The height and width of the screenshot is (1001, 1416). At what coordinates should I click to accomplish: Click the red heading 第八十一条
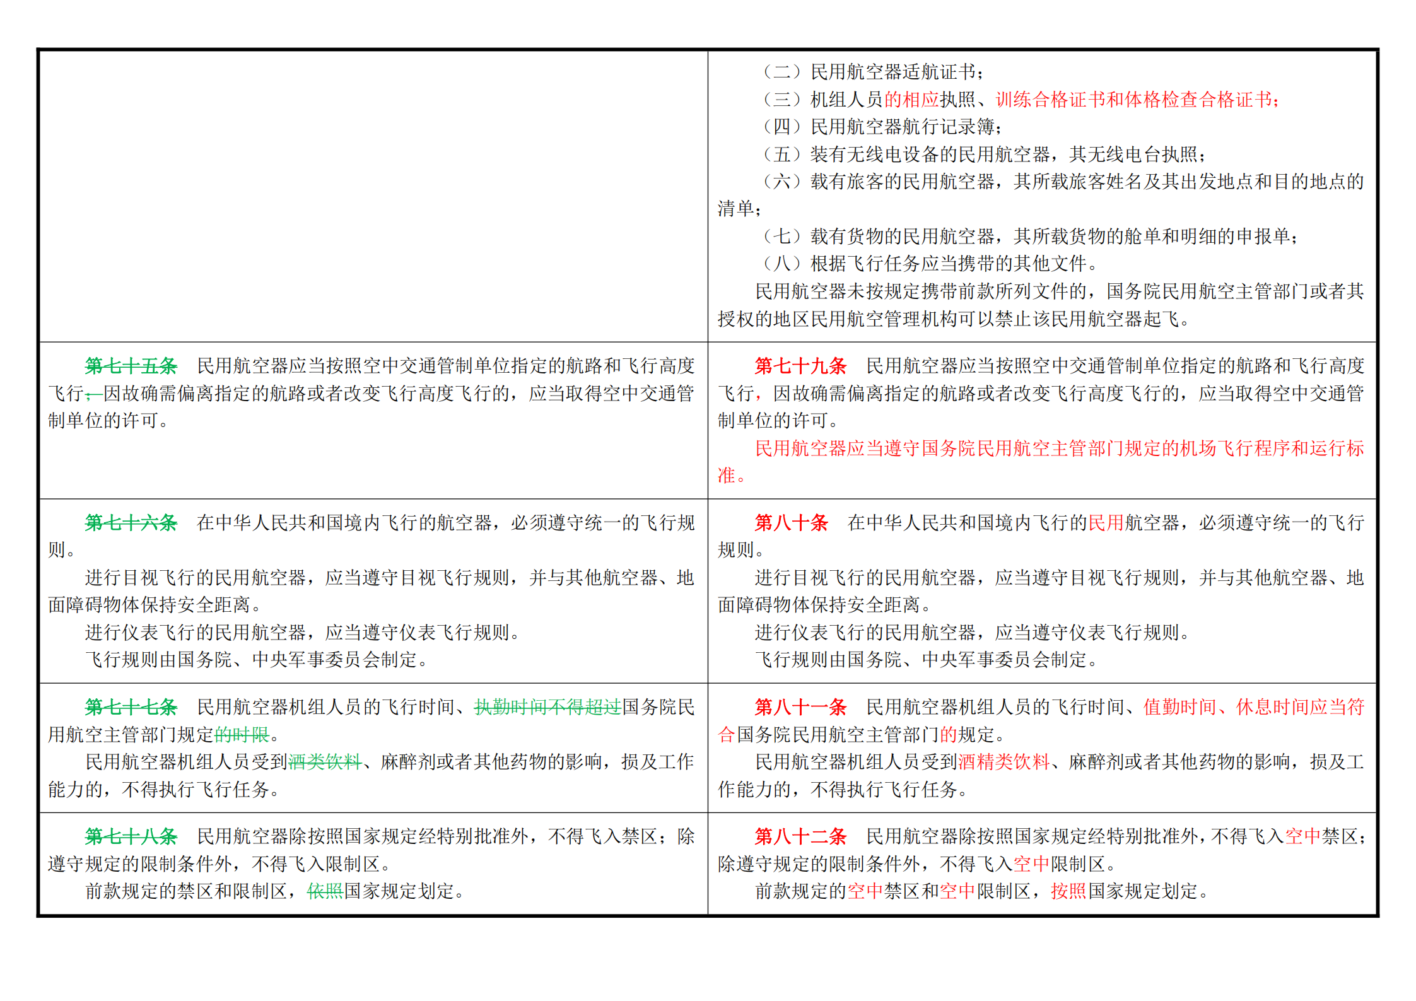click(800, 707)
